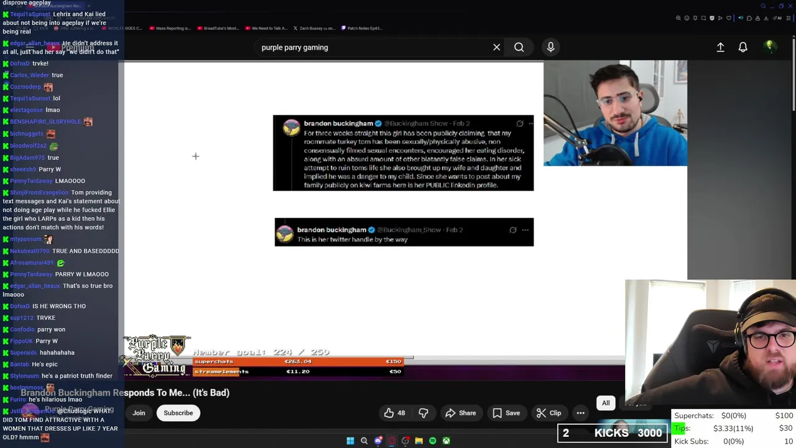This screenshot has height=448, width=796.
Task: Share the video
Action: pyautogui.click(x=460, y=413)
